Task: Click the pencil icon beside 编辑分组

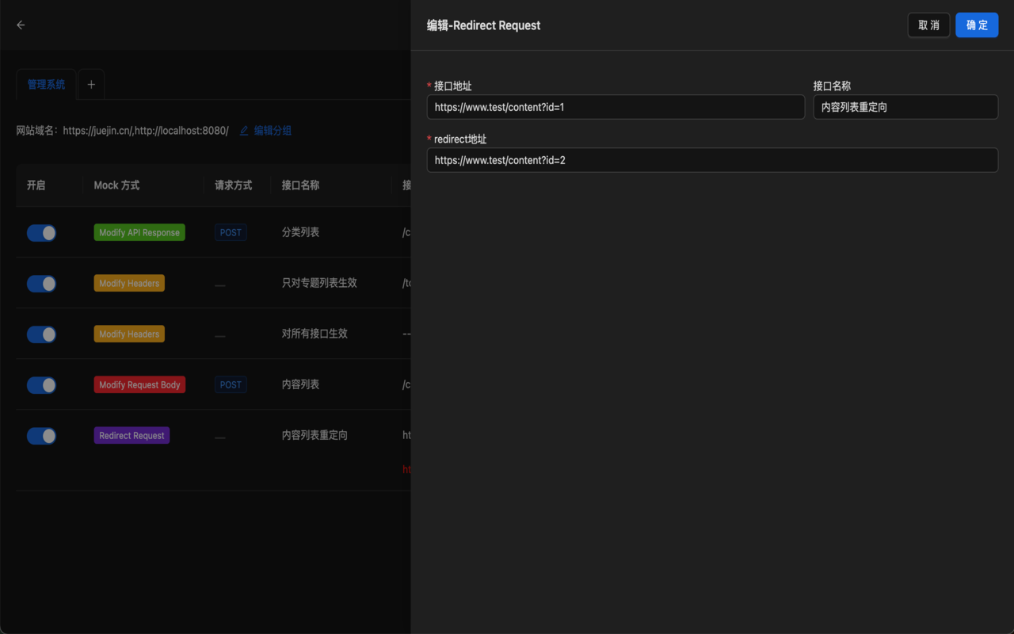Action: (x=243, y=130)
